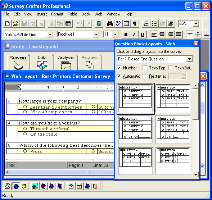Justify text alignment
Image resolution: width=212 pixels, height=200 pixels.
coord(178,35)
